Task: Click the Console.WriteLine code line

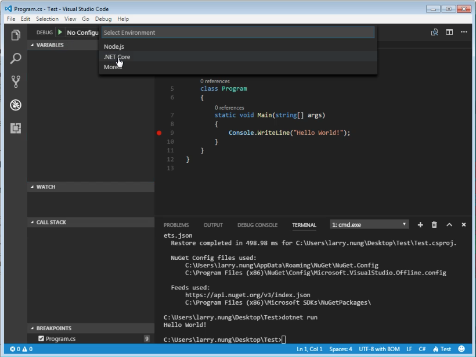Action: point(289,133)
